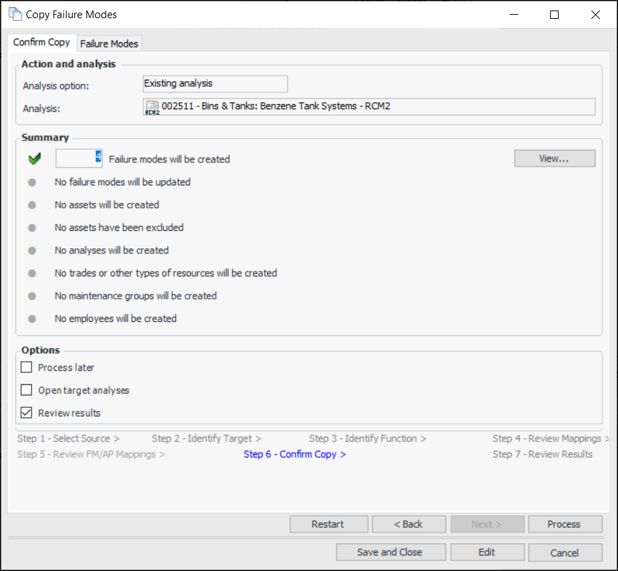This screenshot has height=571, width=618.
Task: Click the text 'No assets have been excluded'
Action: pos(119,227)
